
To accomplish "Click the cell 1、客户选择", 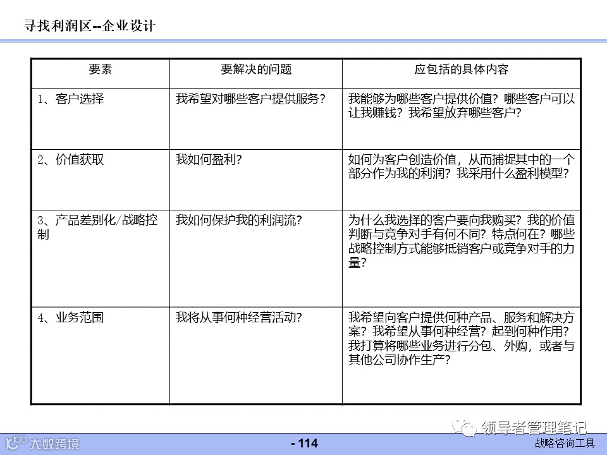I will coord(101,119).
